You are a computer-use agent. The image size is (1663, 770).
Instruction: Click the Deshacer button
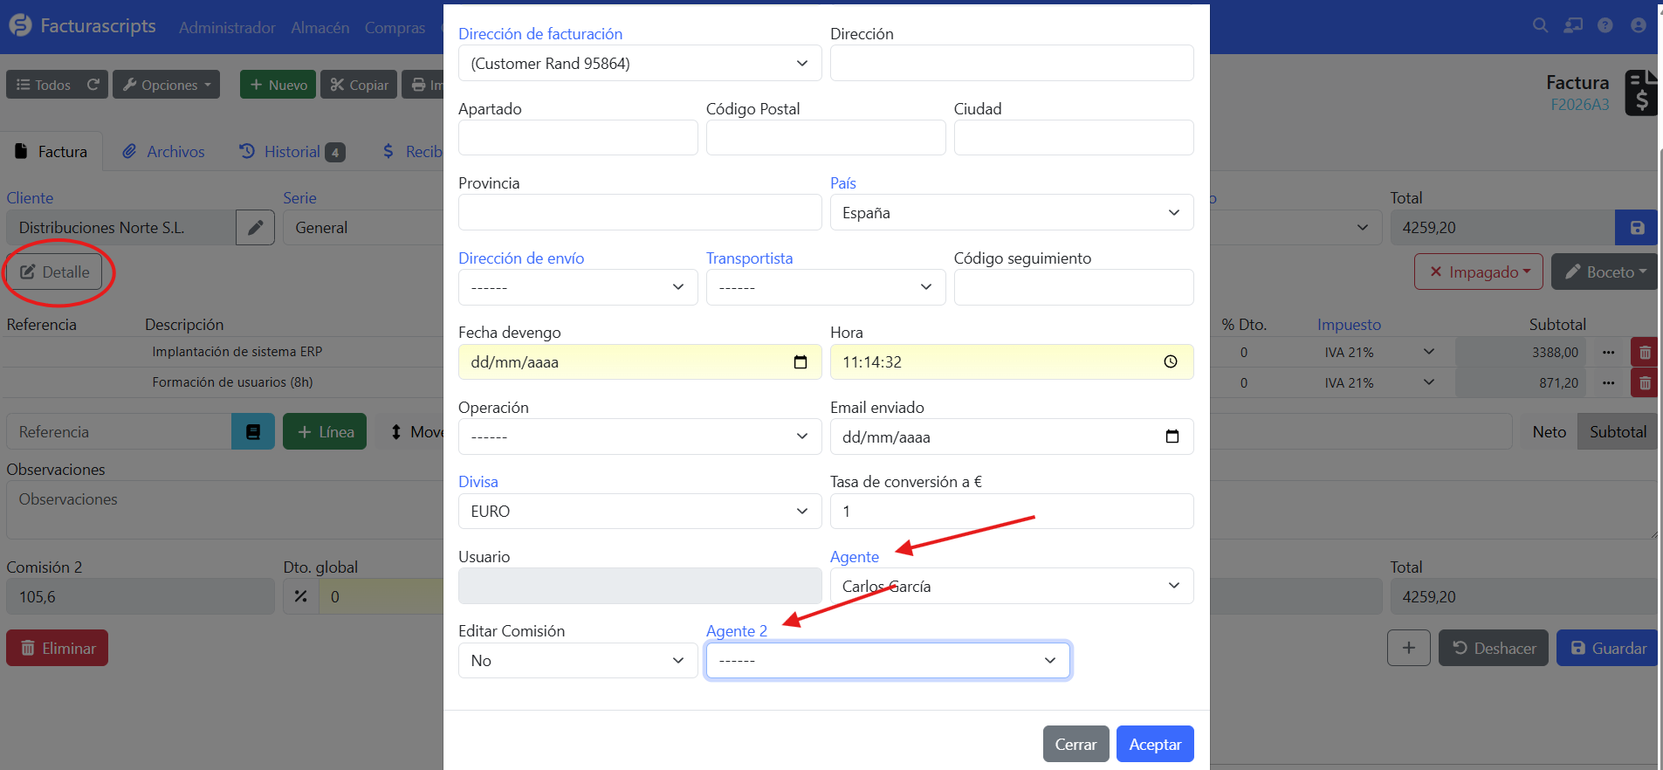pos(1494,648)
